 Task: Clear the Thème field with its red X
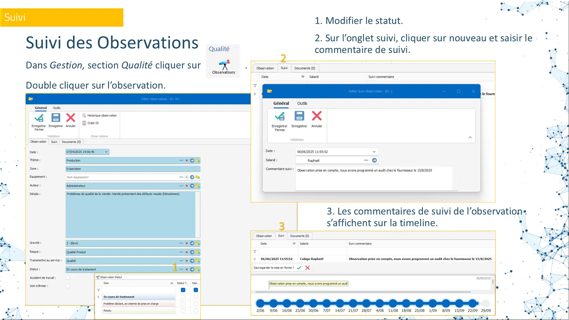187,161
